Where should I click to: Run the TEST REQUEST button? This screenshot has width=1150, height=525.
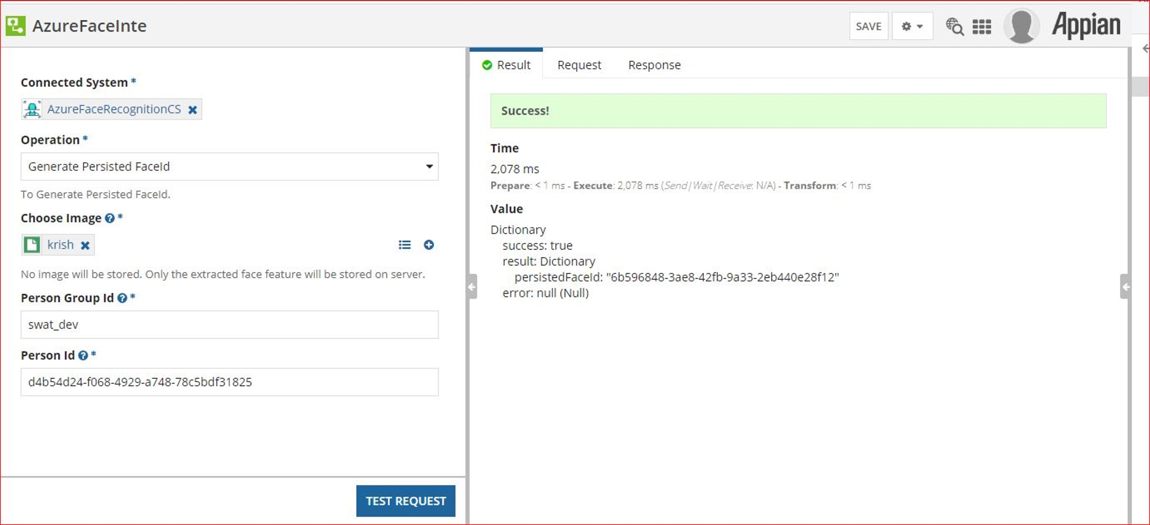point(405,501)
